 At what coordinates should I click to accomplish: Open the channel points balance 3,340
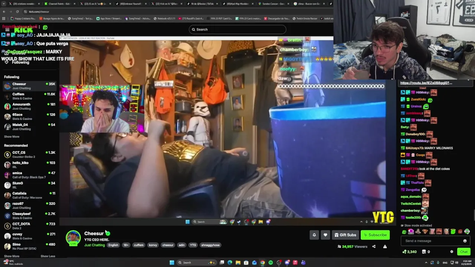pos(410,252)
